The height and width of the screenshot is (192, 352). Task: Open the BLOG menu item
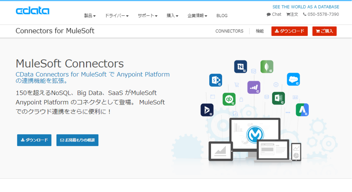(x=222, y=16)
